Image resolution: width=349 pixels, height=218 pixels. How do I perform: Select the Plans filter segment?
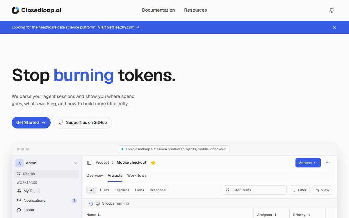click(x=140, y=190)
